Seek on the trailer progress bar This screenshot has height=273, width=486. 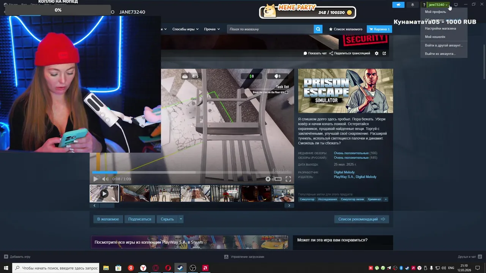pos(192,172)
